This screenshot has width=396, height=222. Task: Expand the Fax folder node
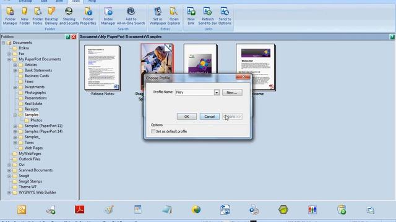pyautogui.click(x=9, y=54)
